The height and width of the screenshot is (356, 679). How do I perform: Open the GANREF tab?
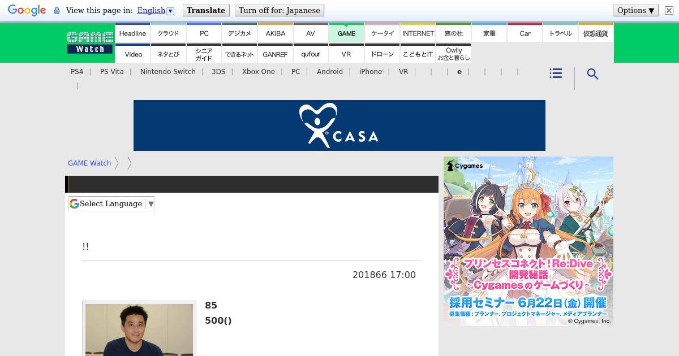click(x=275, y=54)
